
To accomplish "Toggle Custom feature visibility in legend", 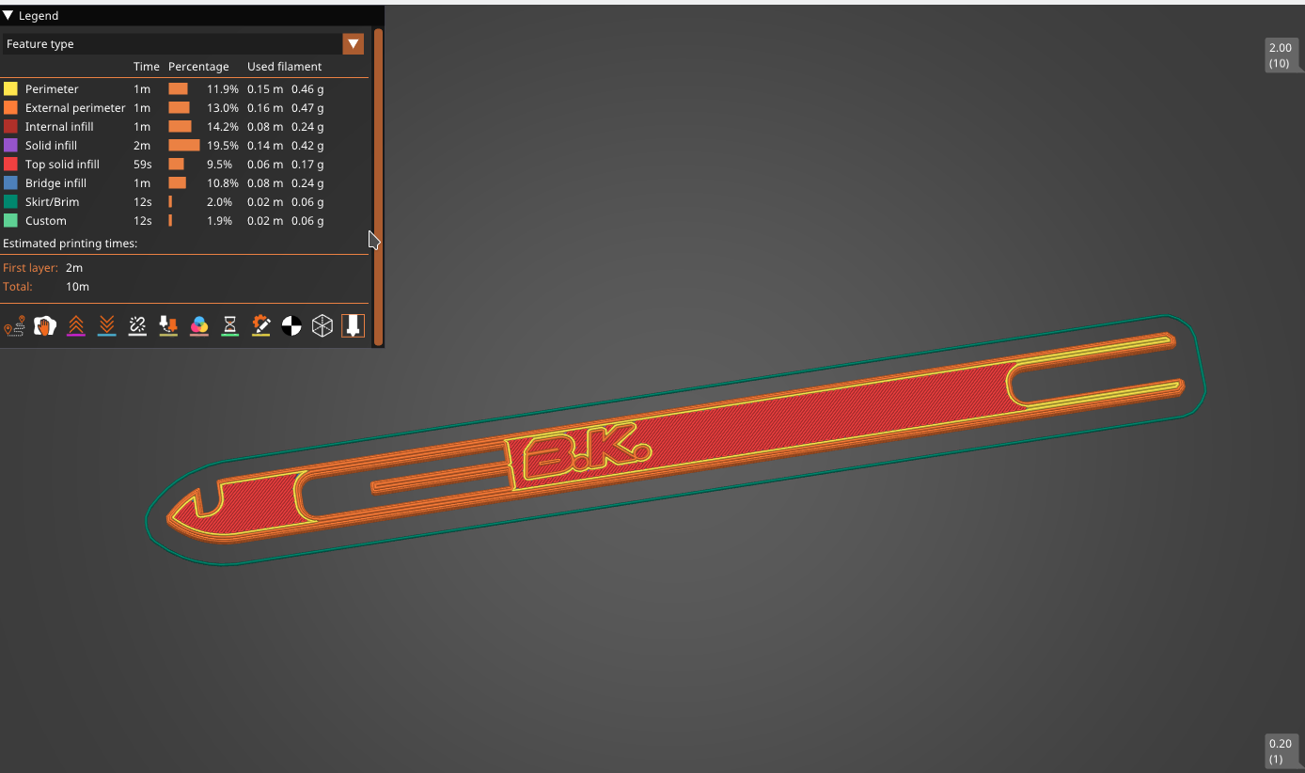I will [x=184, y=221].
